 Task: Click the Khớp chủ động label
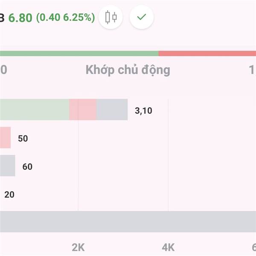(x=128, y=70)
